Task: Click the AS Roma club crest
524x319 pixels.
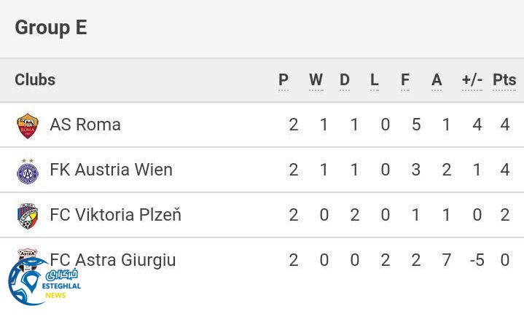Action: click(28, 125)
